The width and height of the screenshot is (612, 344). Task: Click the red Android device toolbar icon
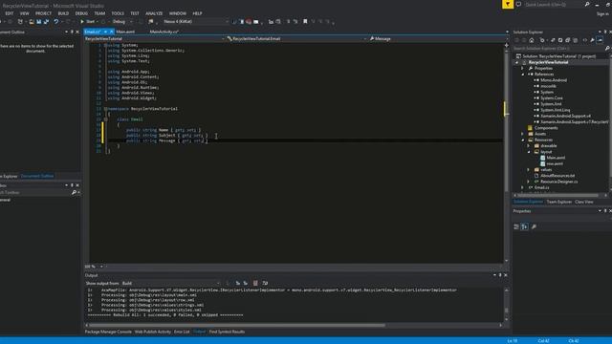point(249,21)
